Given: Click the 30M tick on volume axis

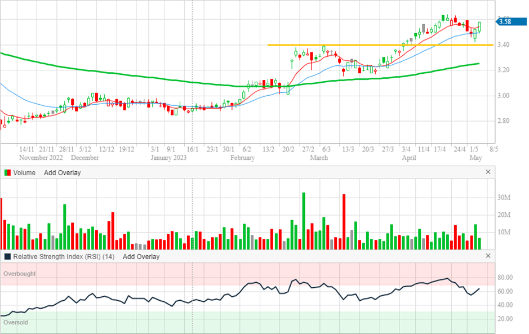Looking at the screenshot, I should tap(504, 198).
